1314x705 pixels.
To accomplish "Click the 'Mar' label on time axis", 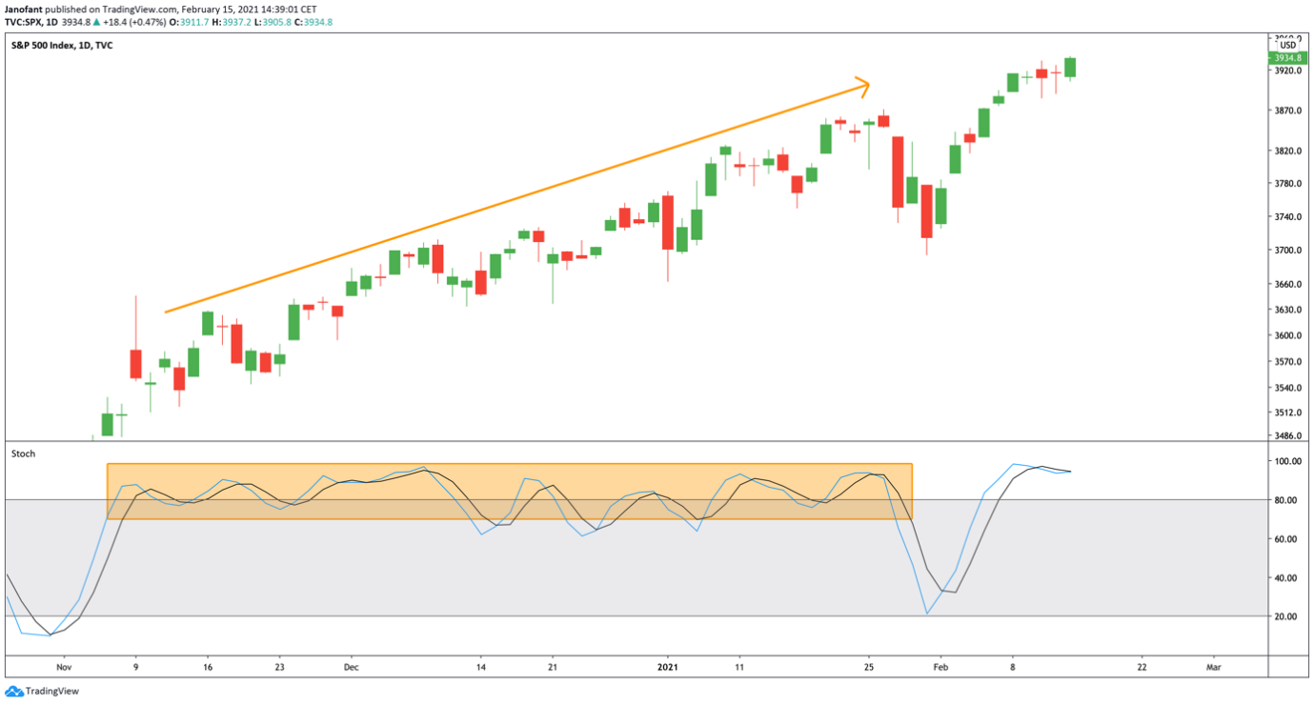I will (x=1213, y=668).
